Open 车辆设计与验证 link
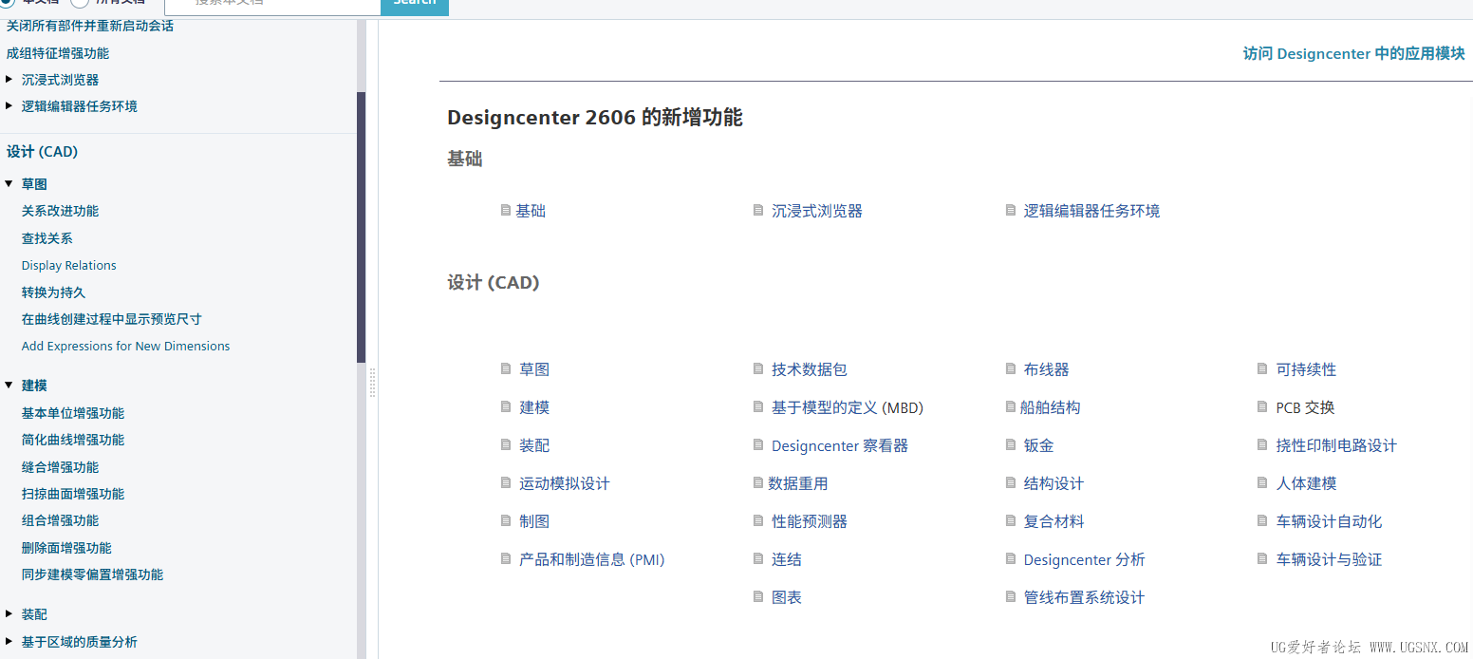The image size is (1473, 659). [1329, 559]
